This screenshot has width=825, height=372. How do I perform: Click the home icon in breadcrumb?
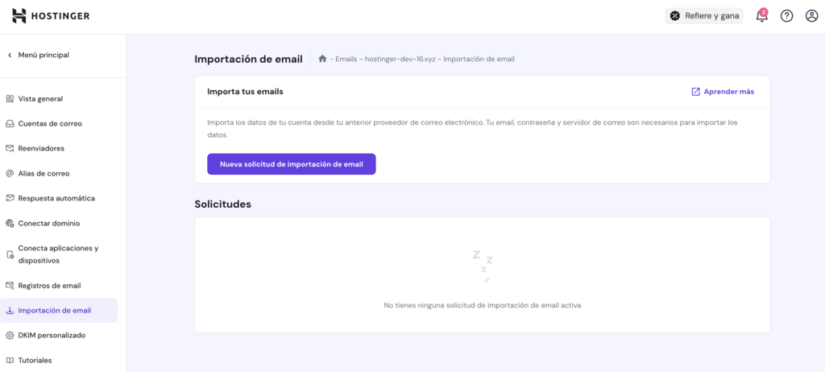point(322,59)
